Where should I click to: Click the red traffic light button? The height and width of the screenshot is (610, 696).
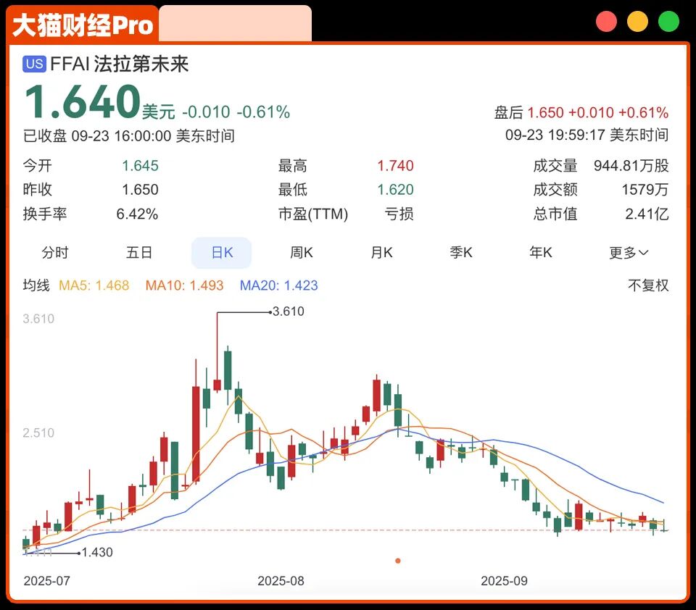[606, 21]
